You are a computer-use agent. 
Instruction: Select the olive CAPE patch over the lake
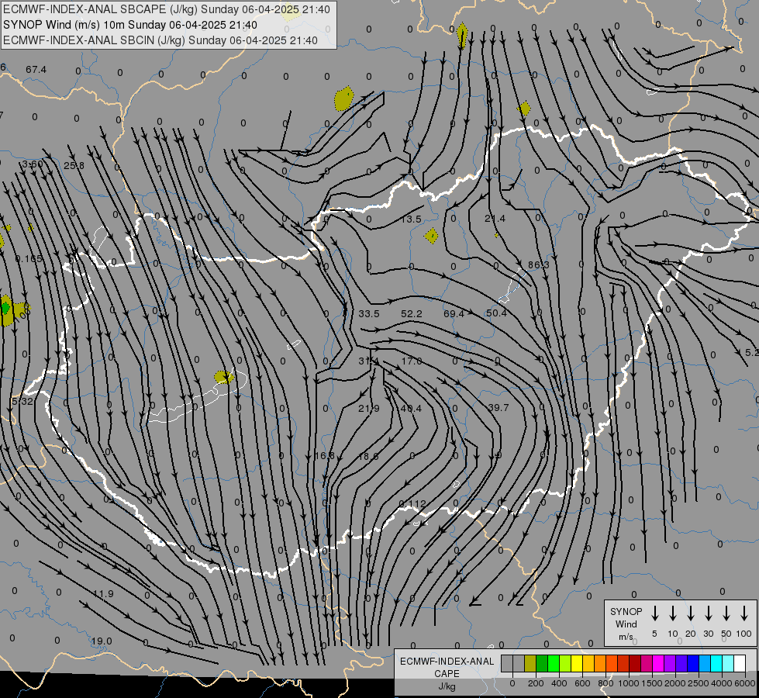223,376
